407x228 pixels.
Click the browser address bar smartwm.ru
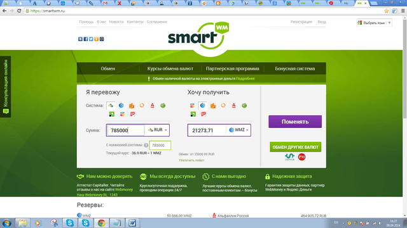click(x=202, y=11)
